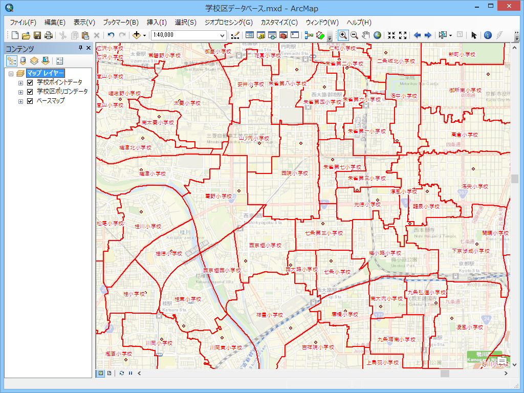Switch to Layout View
Viewport: 524px width, 393px height.
click(110, 373)
